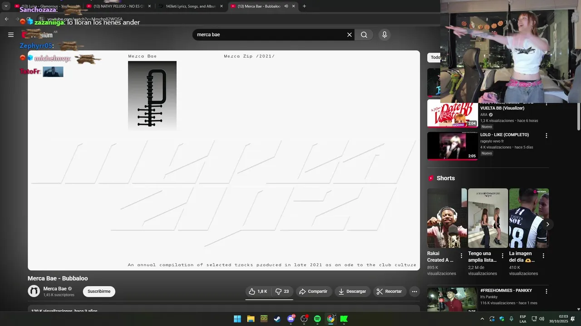Start voice search with the microphone
Screen dimensions: 581x326
pos(384,35)
